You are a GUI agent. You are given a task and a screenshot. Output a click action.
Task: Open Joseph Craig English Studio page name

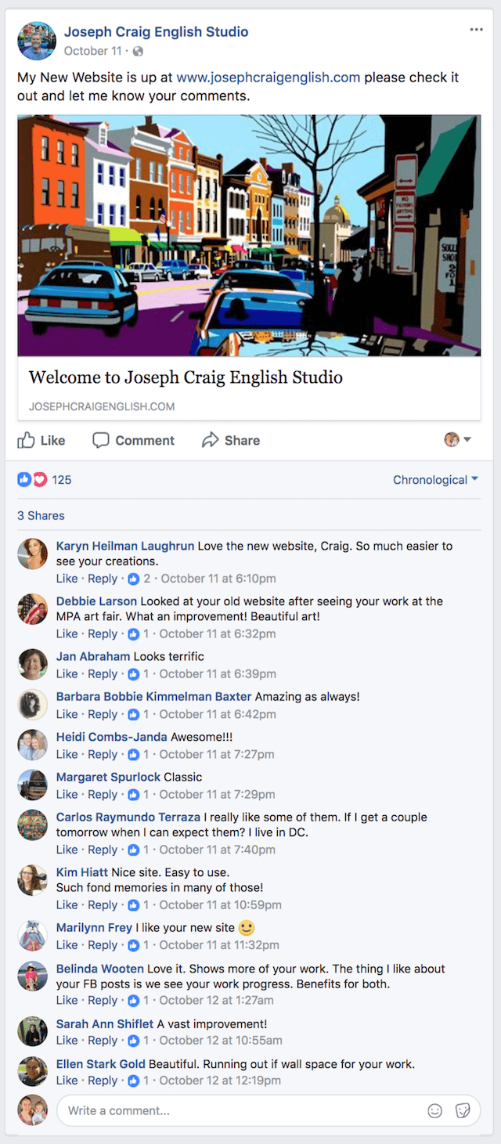(157, 32)
